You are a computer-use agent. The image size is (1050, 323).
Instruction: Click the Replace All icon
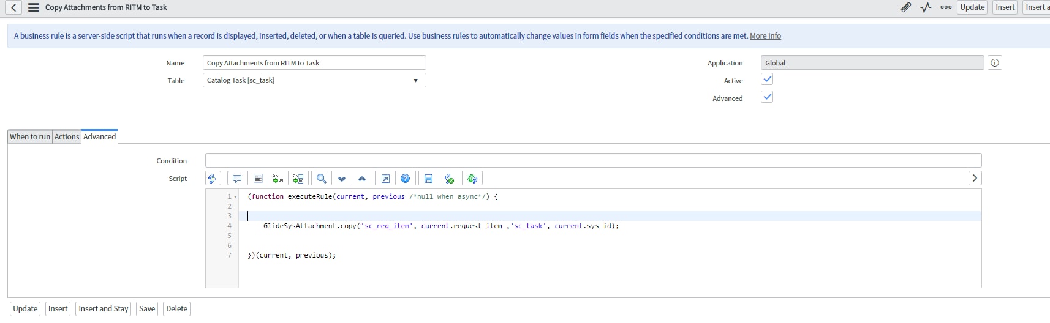(x=298, y=178)
